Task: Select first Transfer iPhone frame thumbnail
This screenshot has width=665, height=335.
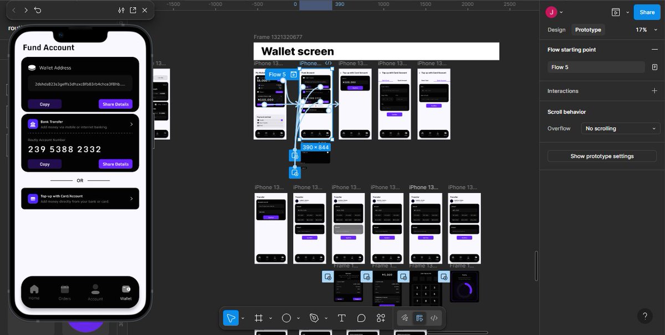Action: [x=270, y=228]
